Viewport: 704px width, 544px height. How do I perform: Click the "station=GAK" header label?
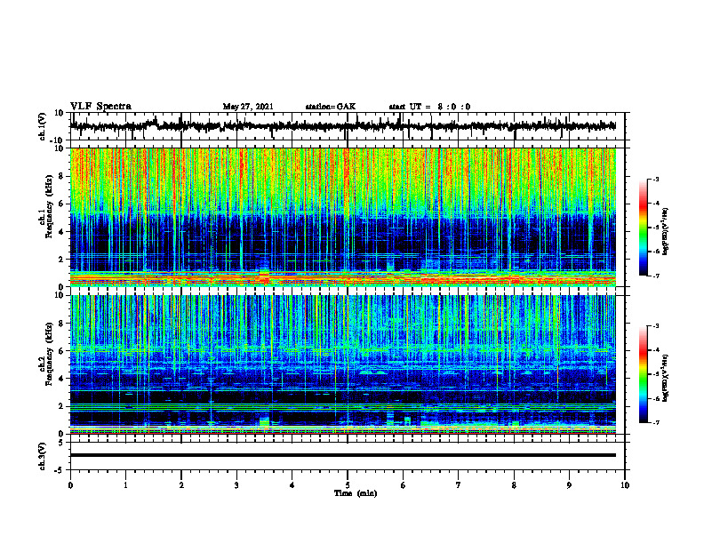point(331,107)
